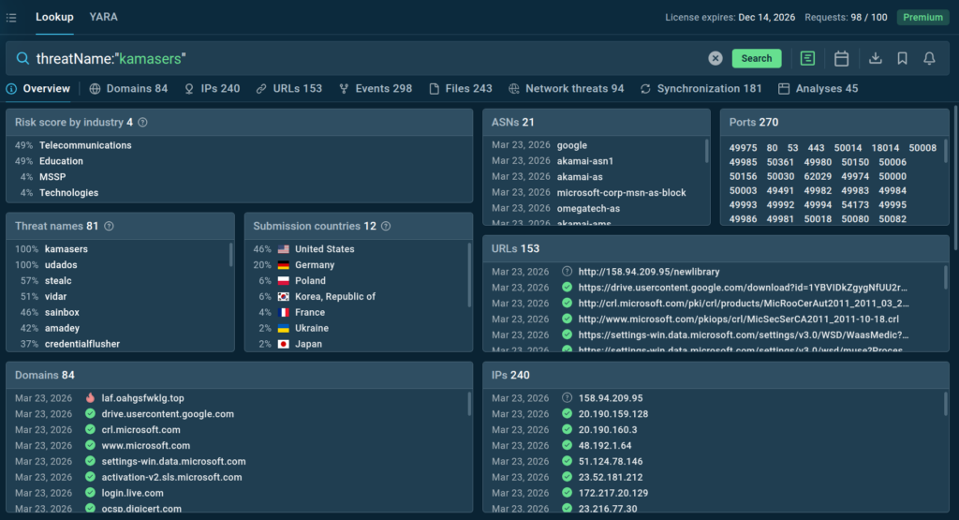Click the info icon beside Submission countries

coord(387,226)
